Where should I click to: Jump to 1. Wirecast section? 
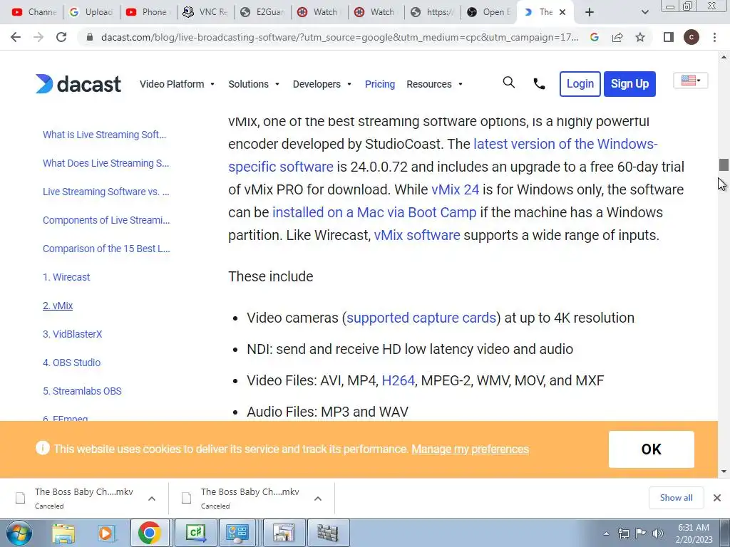66,277
